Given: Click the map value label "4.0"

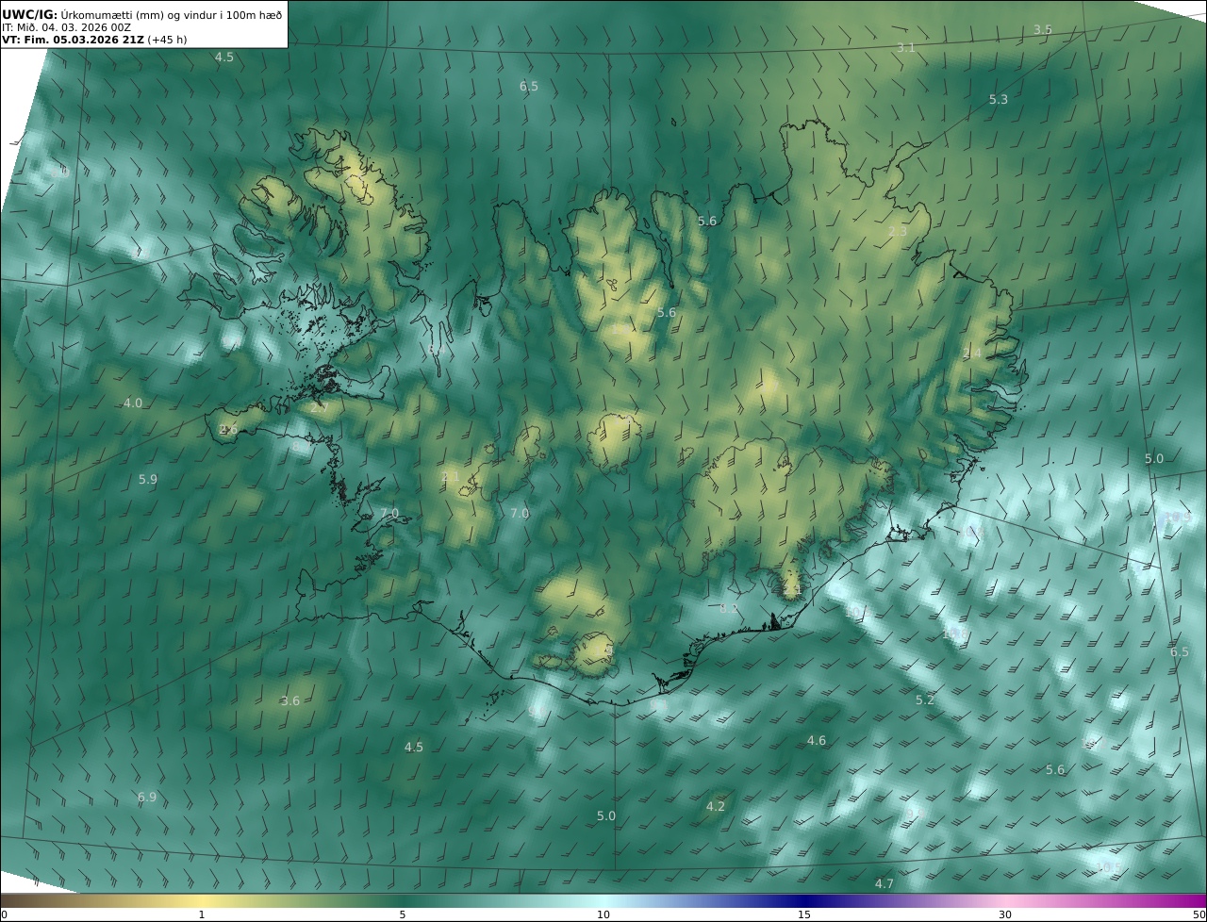Looking at the screenshot, I should click(x=133, y=403).
